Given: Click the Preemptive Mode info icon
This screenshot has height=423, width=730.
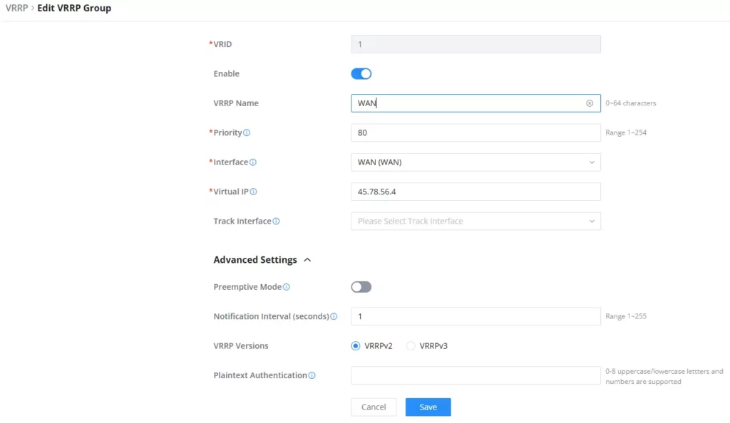Looking at the screenshot, I should coord(287,287).
